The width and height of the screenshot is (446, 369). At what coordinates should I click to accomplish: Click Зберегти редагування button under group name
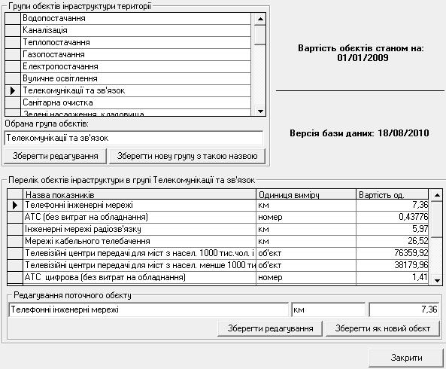tap(55, 156)
